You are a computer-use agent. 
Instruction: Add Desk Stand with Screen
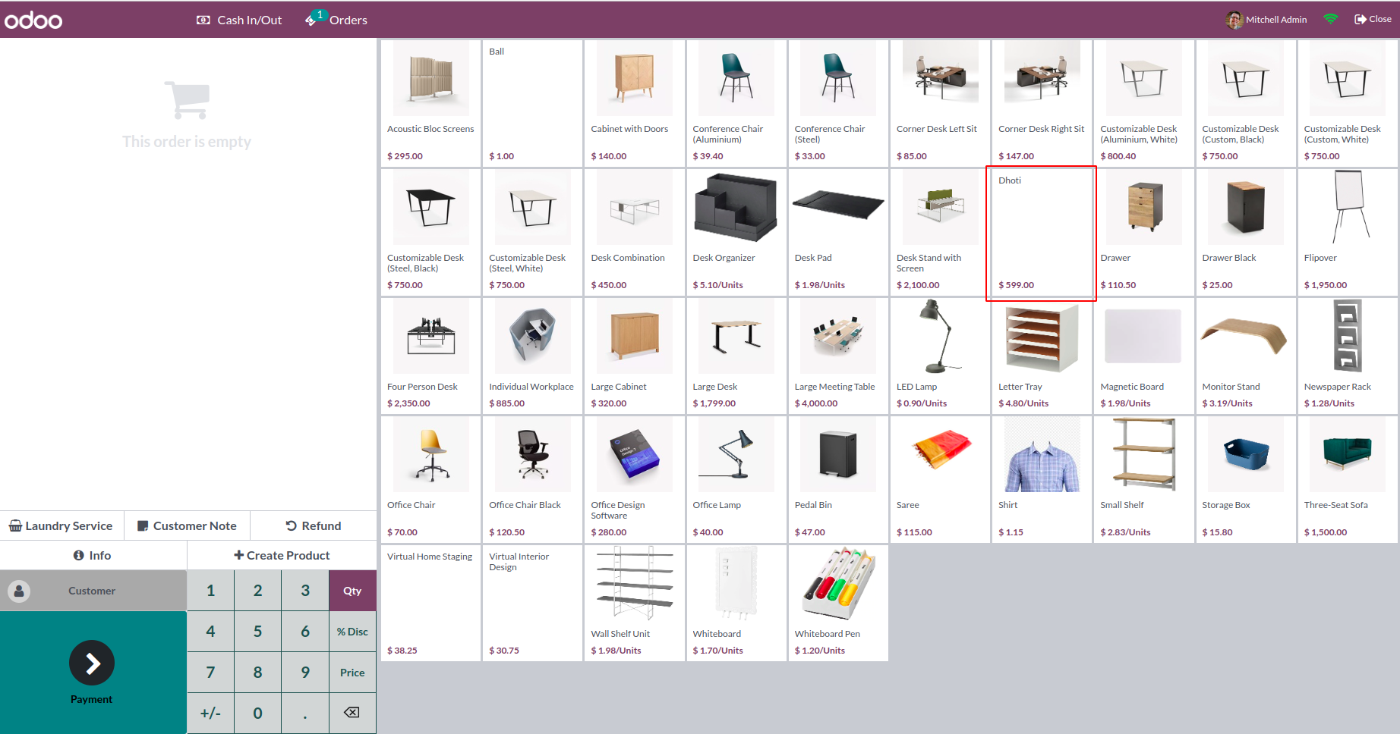(940, 232)
